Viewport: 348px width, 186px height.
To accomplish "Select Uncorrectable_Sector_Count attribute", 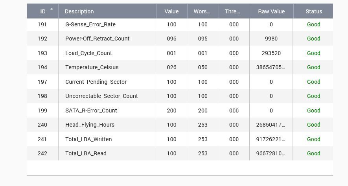I will [x=101, y=96].
